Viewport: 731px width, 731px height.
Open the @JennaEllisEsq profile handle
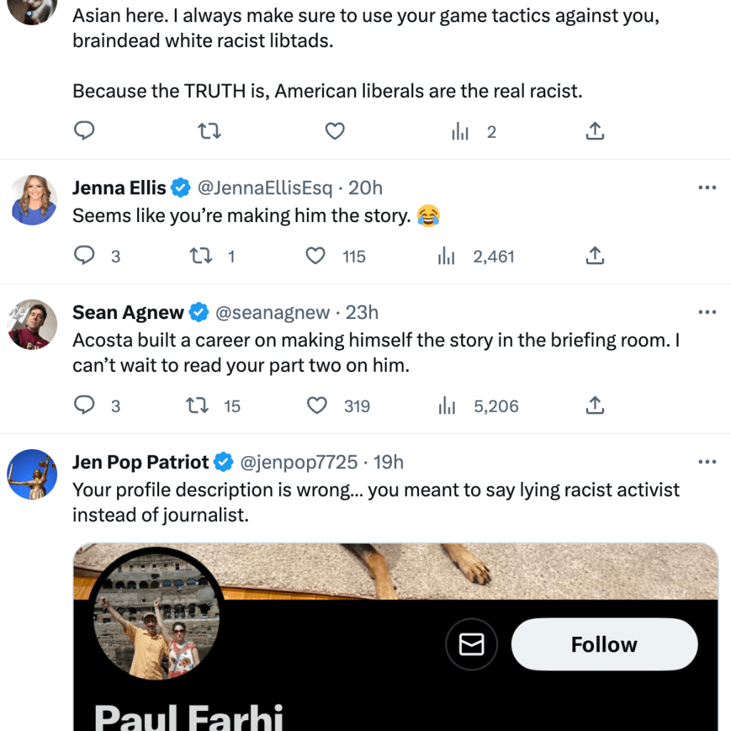tap(265, 188)
